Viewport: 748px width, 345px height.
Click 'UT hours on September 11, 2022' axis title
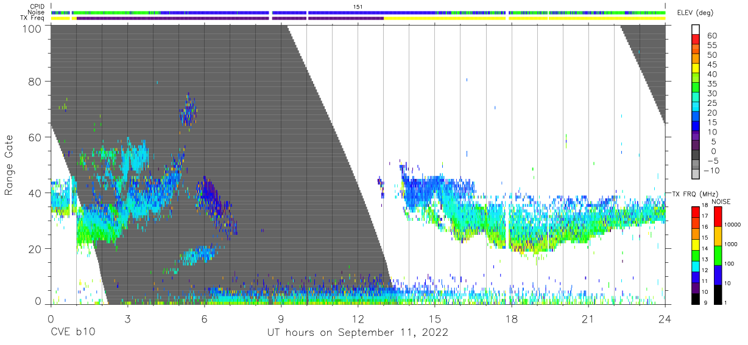coord(358,333)
